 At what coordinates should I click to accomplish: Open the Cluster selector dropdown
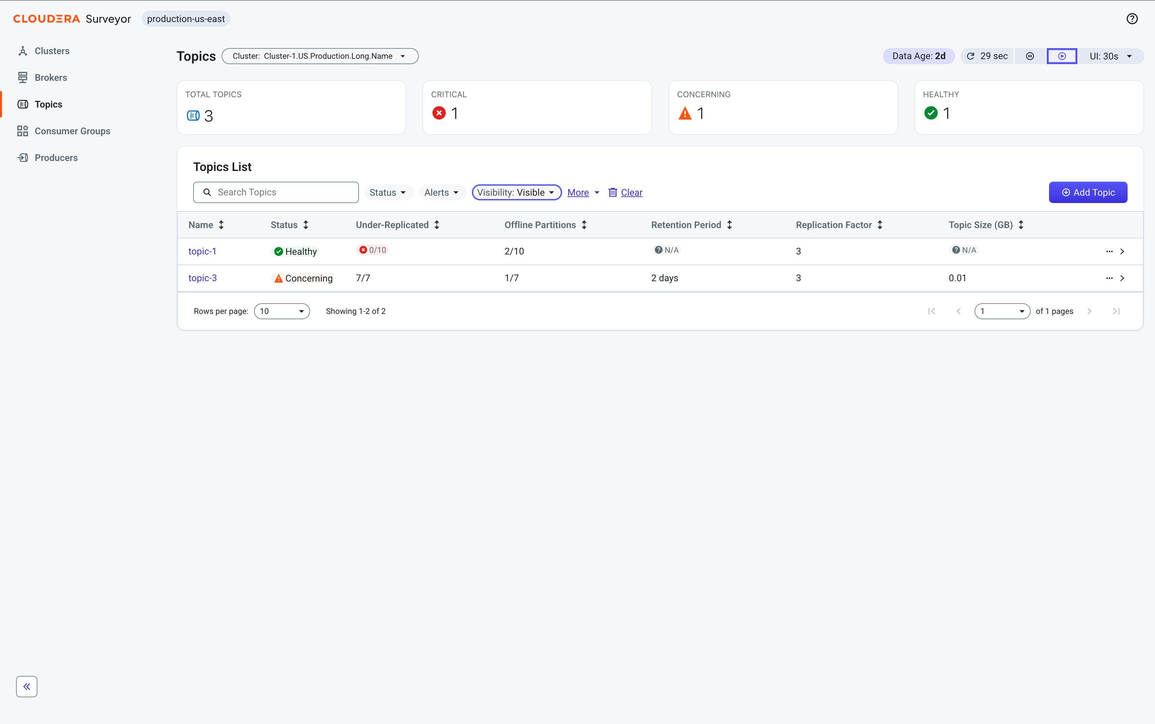tap(320, 56)
